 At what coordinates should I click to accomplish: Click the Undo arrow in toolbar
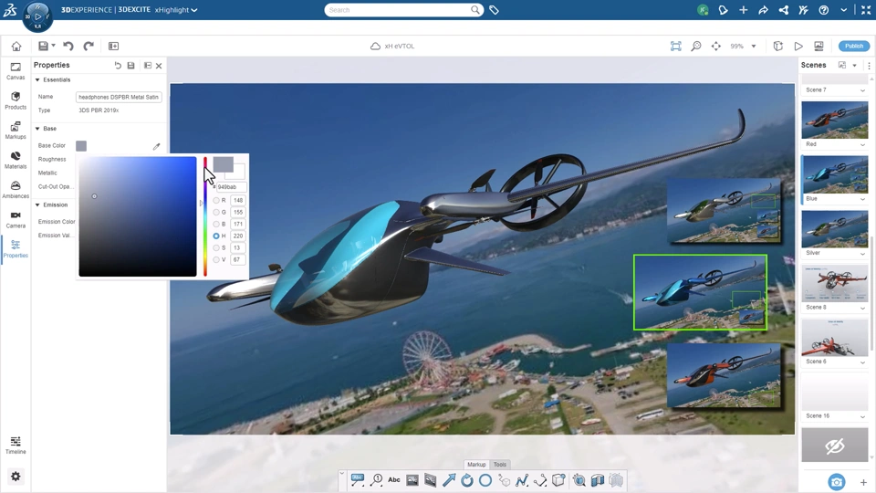68,46
